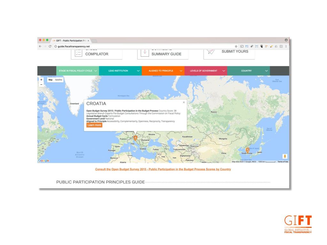The height and width of the screenshot is (245, 327).
Task: Click the Public Participation Principles Guide heading
Action: [101, 182]
